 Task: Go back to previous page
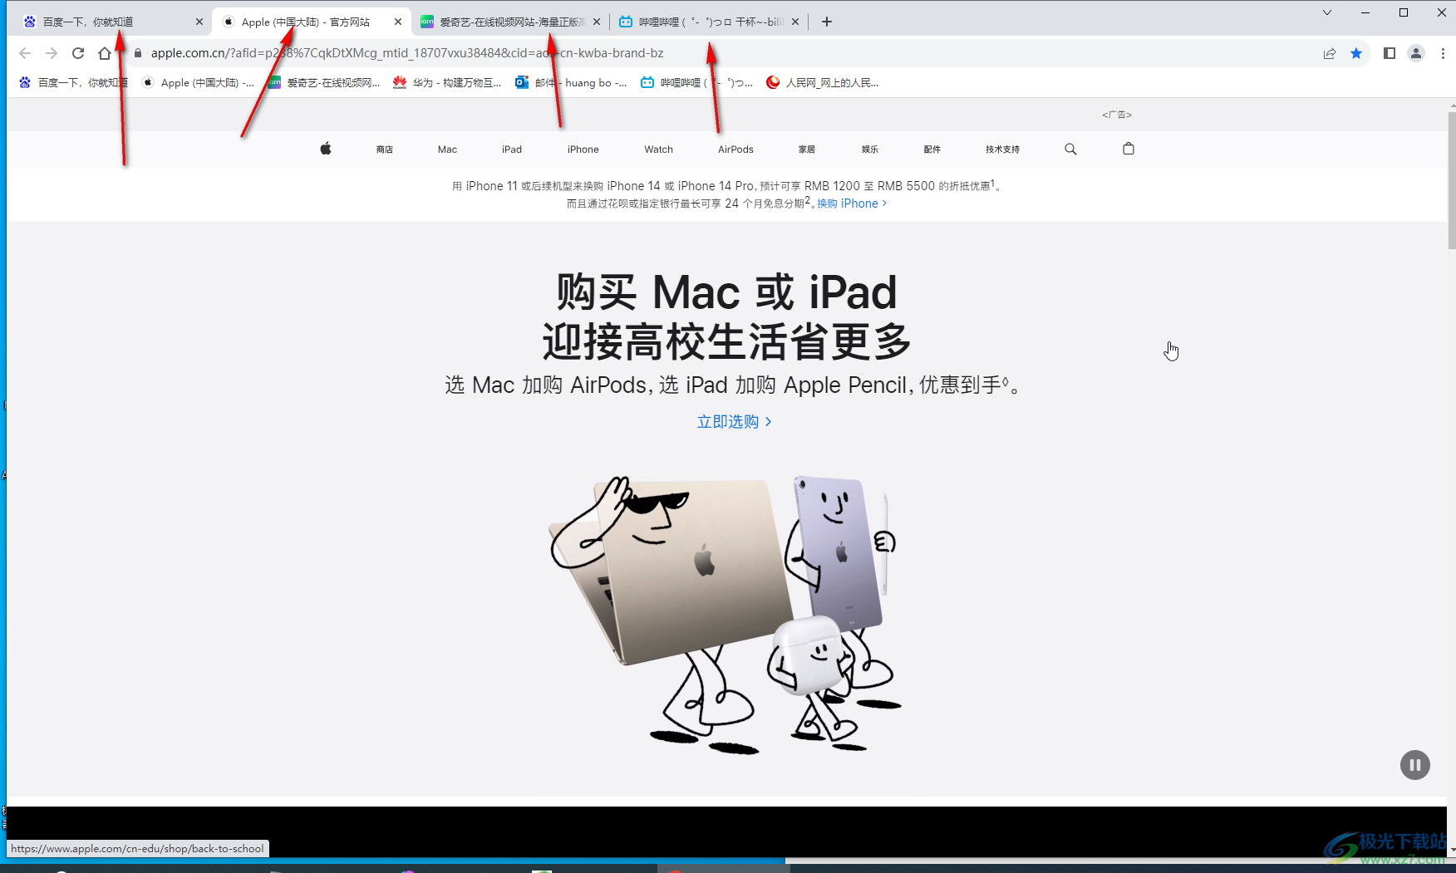25,53
